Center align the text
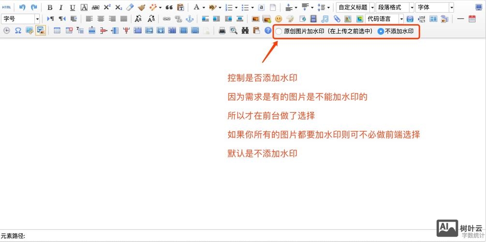This screenshot has width=486, height=242. 101,19
